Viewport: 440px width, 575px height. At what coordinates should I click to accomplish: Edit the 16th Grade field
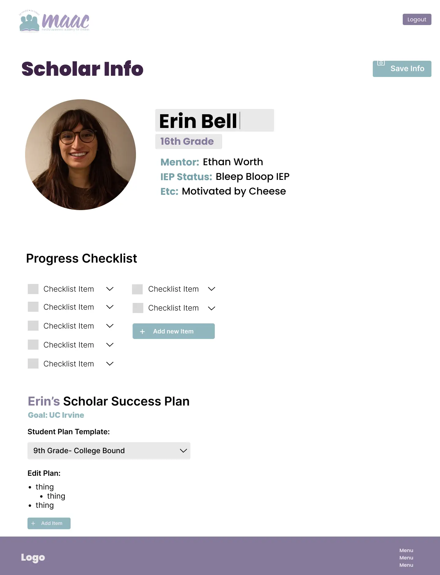tap(189, 141)
